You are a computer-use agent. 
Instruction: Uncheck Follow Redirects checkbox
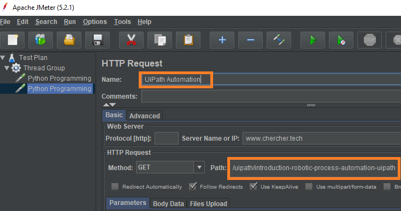click(x=193, y=186)
